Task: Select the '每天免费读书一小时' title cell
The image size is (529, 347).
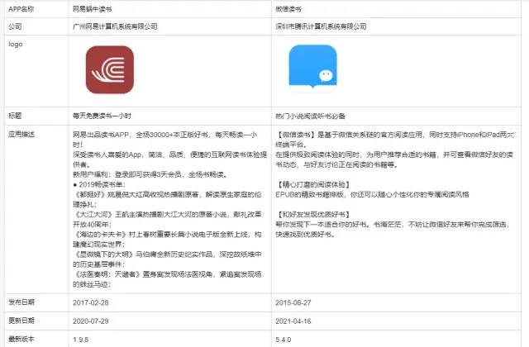Action: 102,116
